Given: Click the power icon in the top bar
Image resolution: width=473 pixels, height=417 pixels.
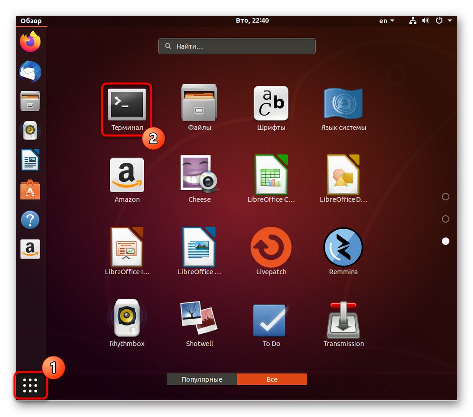Looking at the screenshot, I should [x=439, y=20].
